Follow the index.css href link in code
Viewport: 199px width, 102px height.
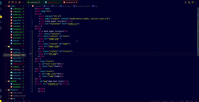73,24
